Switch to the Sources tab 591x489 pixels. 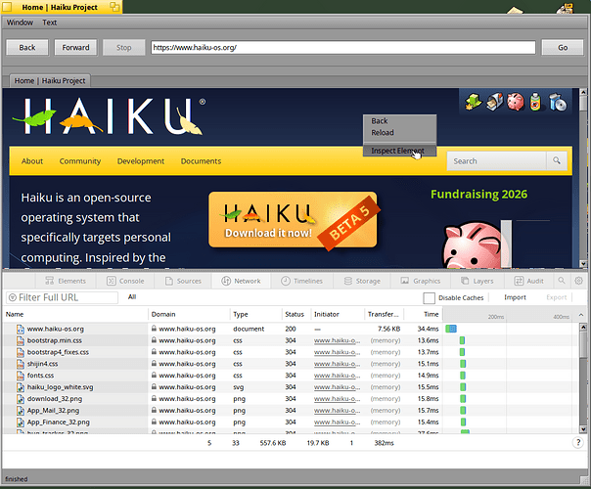183,281
